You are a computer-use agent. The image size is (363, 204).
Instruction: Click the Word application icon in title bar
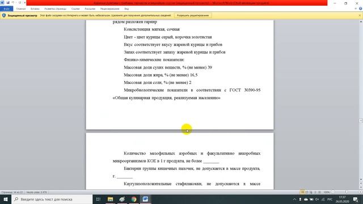pos(2,2)
